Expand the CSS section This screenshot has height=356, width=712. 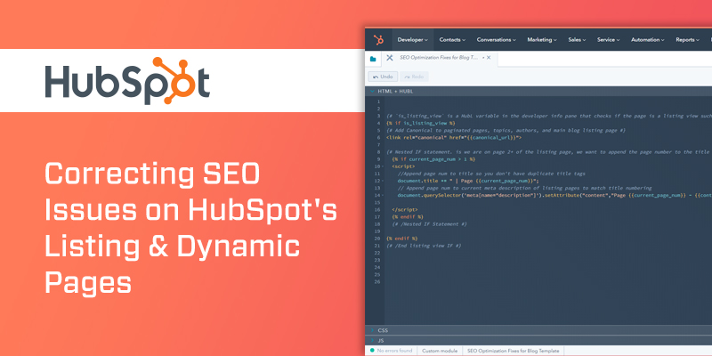[x=372, y=330]
